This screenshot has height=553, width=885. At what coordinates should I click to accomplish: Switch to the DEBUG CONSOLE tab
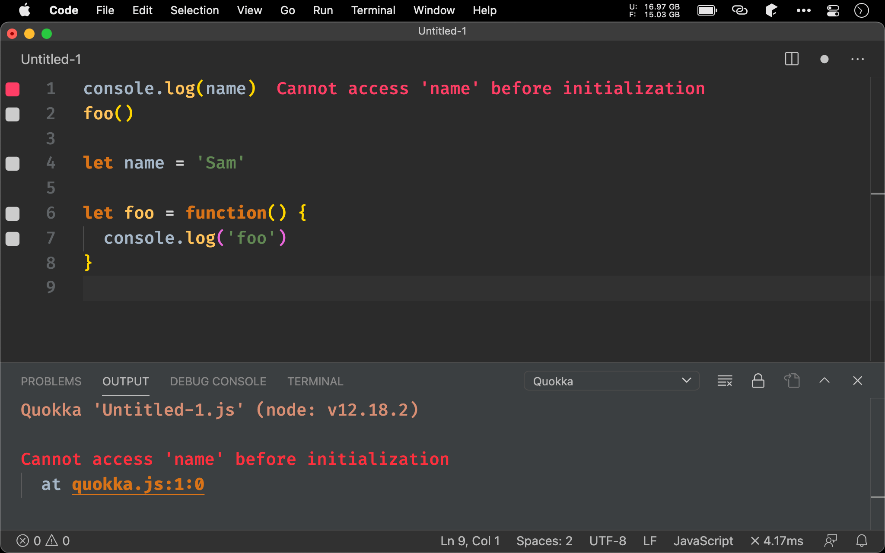pos(218,381)
